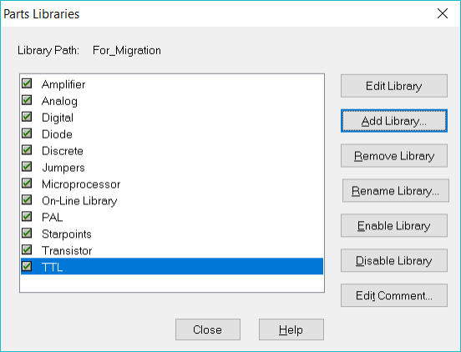
Task: Uncheck the Analog library checkbox
Action: 27,100
